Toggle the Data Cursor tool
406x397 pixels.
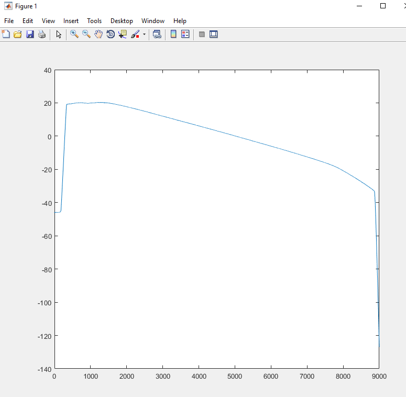tap(123, 35)
